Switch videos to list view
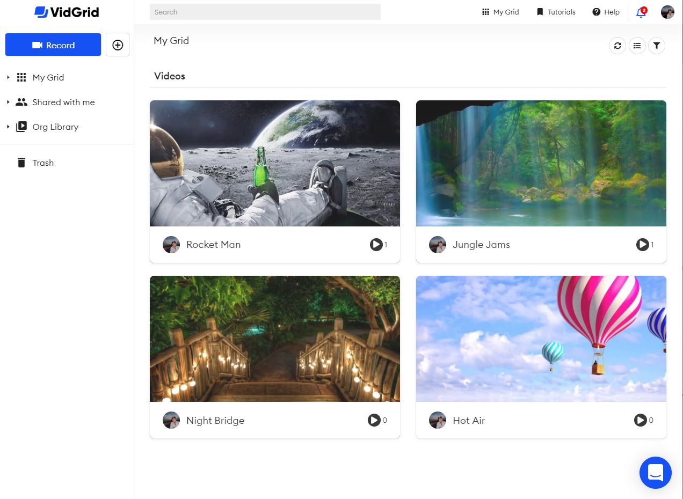683x499 pixels. (637, 46)
